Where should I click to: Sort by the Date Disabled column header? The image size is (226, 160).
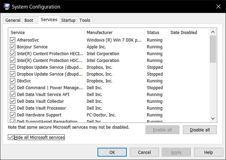click(188, 32)
